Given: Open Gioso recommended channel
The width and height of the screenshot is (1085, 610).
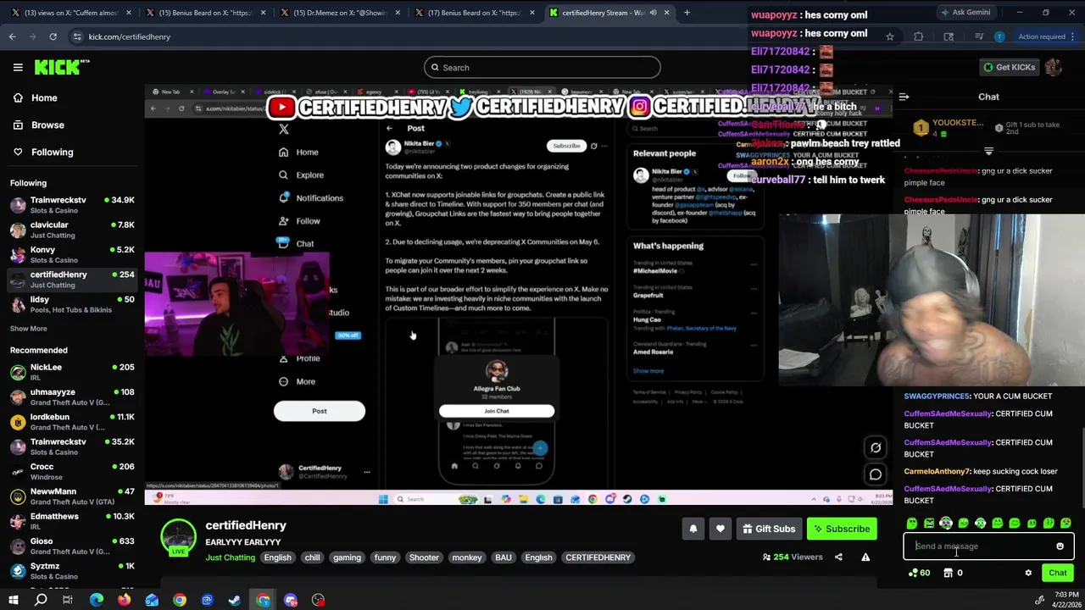Looking at the screenshot, I should [x=71, y=546].
